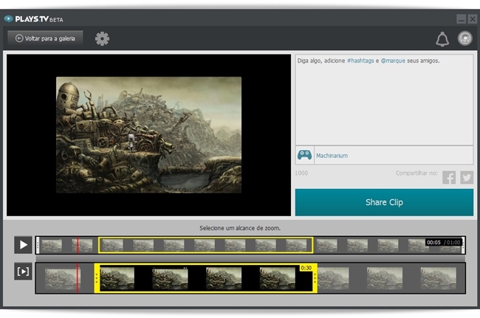
Task: Play the selected clip range with bracket-play icon
Action: 24,271
